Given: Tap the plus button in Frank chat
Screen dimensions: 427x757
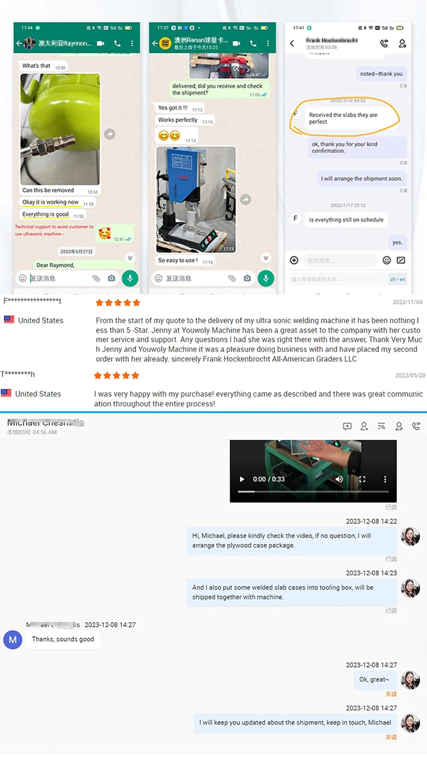Looking at the screenshot, I should pos(294,260).
